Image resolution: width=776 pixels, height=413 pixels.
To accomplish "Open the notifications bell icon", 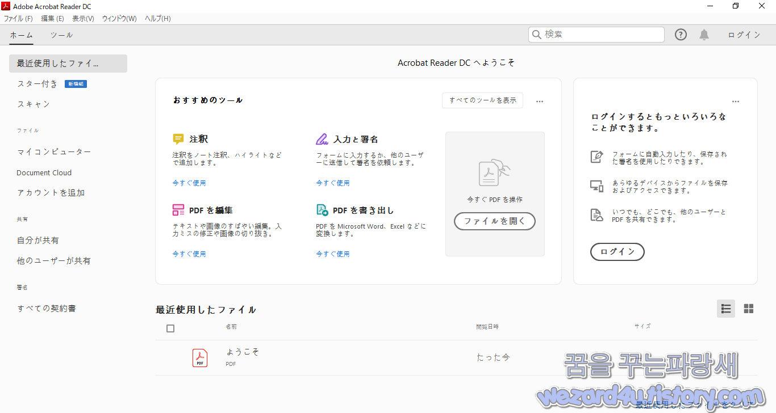I will pos(704,35).
